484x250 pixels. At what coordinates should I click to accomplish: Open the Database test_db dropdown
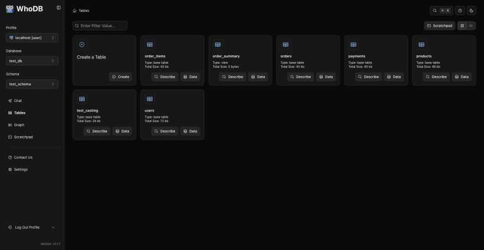tap(32, 61)
